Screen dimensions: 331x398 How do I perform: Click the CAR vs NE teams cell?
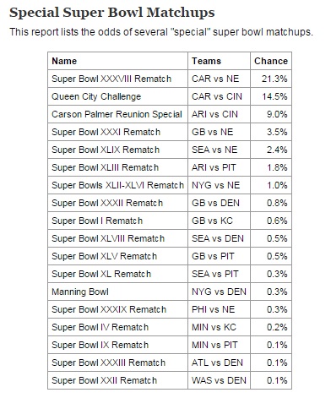tap(219, 79)
